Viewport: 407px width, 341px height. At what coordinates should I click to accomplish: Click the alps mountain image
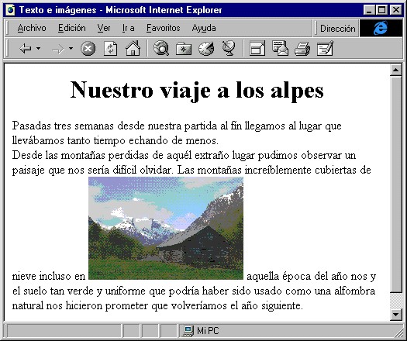pyautogui.click(x=166, y=228)
